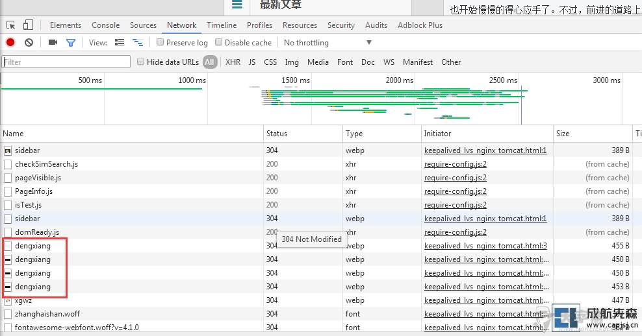
Task: Sort by the Size column header
Action: click(x=593, y=134)
